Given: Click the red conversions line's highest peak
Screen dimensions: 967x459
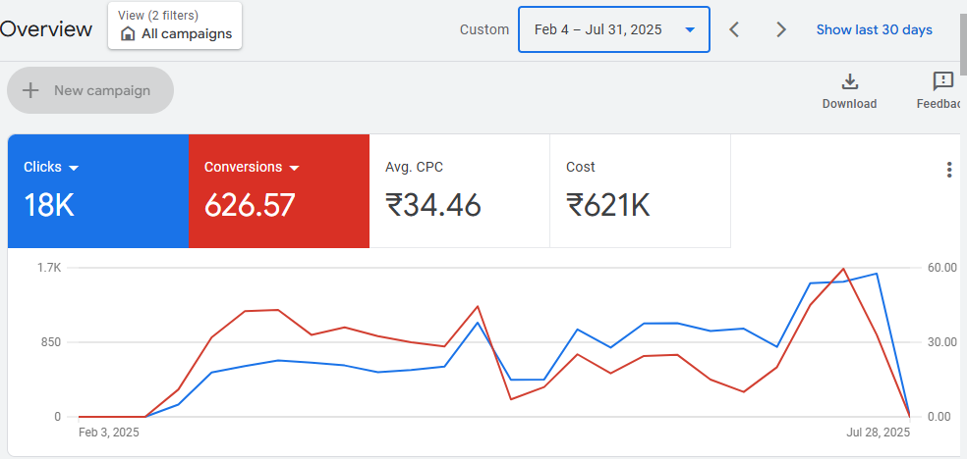Looking at the screenshot, I should (843, 269).
